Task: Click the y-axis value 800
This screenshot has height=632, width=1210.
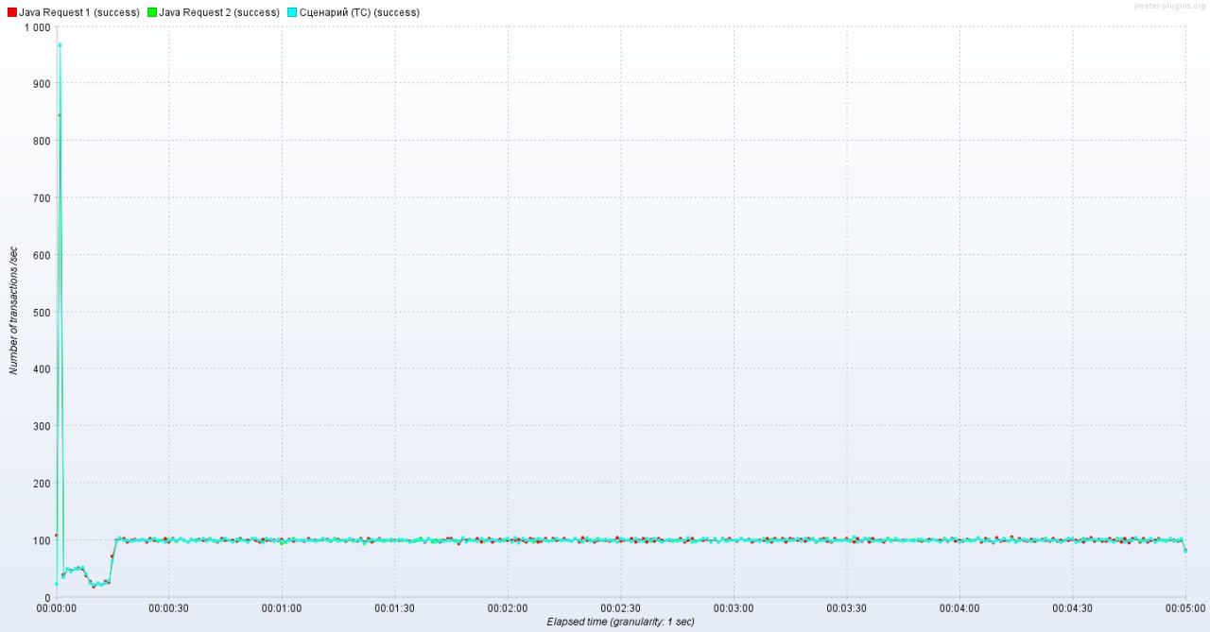Action: pos(42,141)
